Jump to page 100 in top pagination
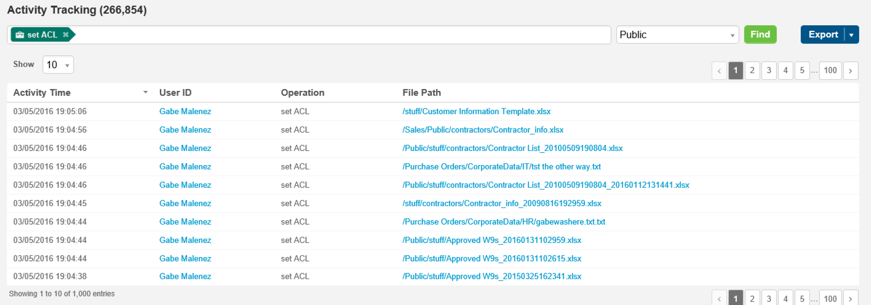Screen dimensions: 871x305 tap(830, 71)
